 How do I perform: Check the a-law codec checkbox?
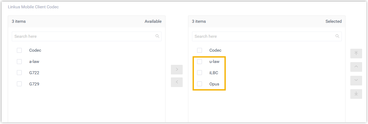point(19,62)
